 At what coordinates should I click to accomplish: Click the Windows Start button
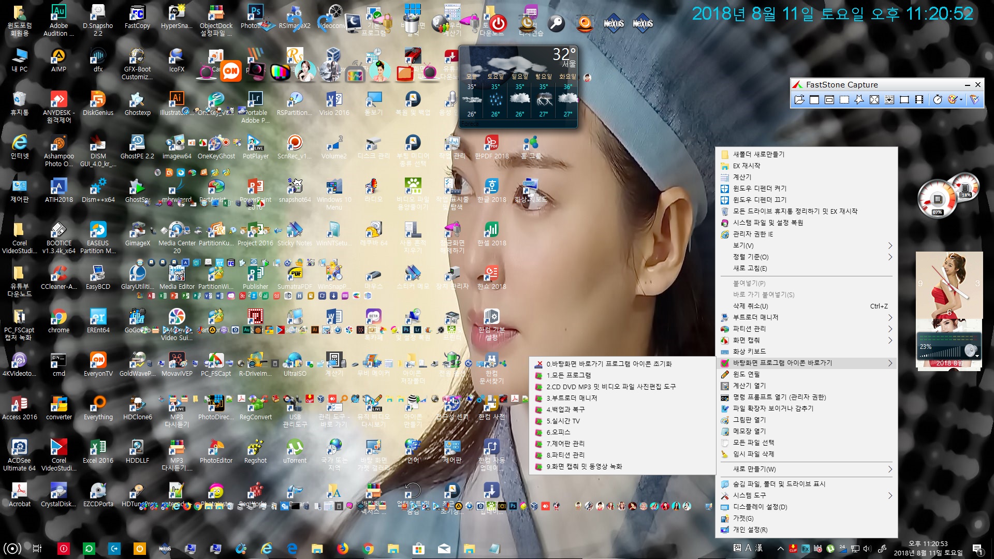(x=12, y=548)
